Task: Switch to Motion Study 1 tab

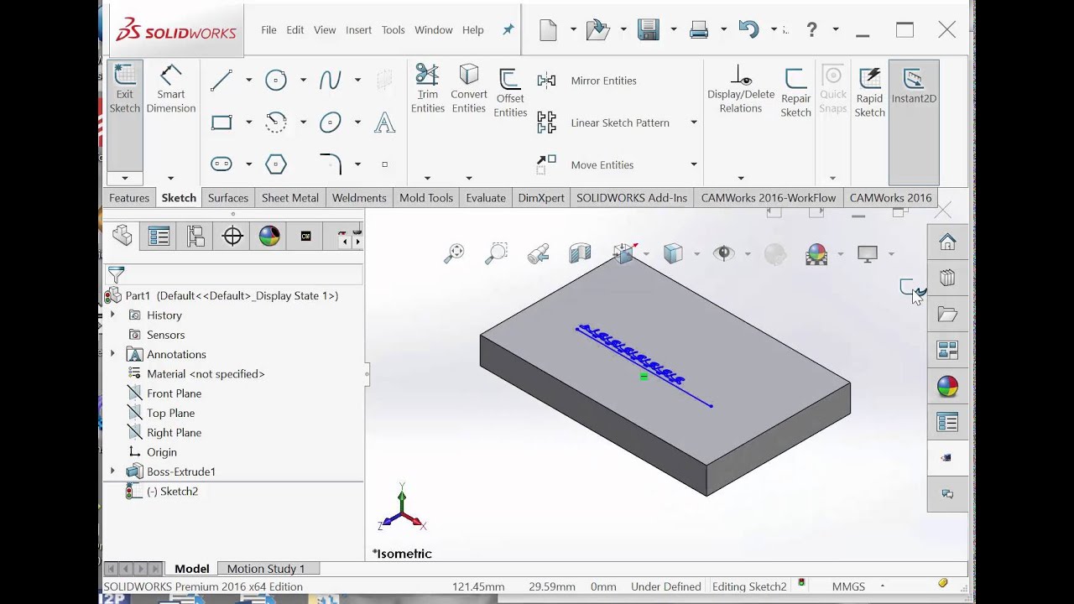Action: [x=266, y=569]
